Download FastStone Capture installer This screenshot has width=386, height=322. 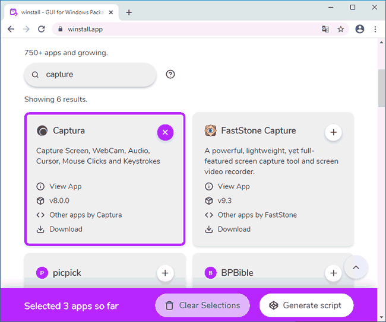pyautogui.click(x=234, y=229)
